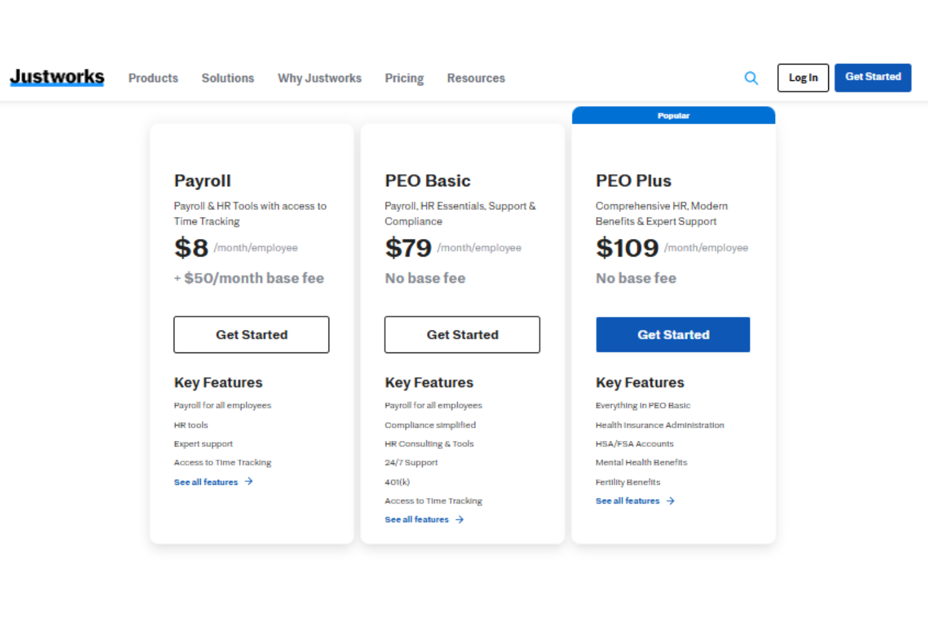
Task: Click the $109 price
Action: 627,248
